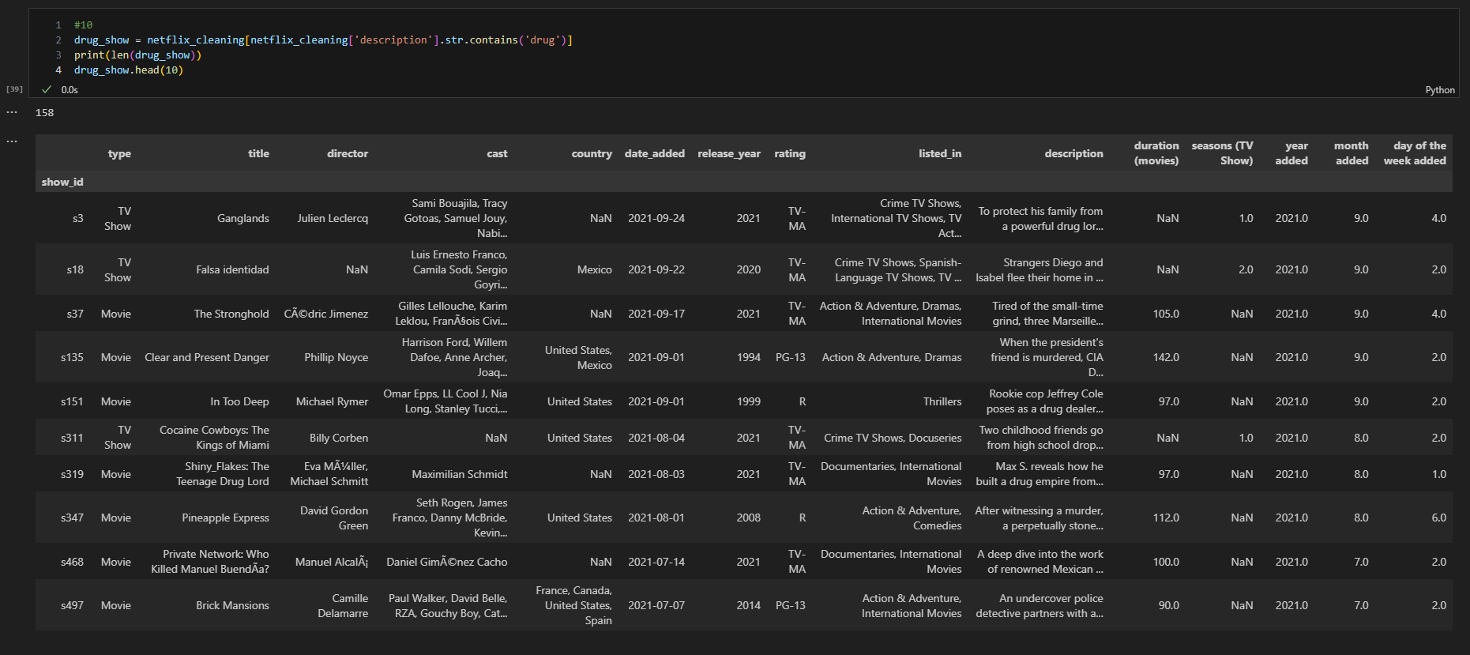
Task: Click the 'Michael Rymer' director cell
Action: click(332, 401)
